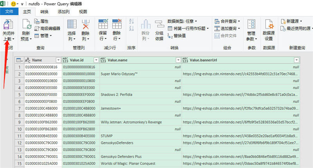Click the table corner menu icon

19,60
